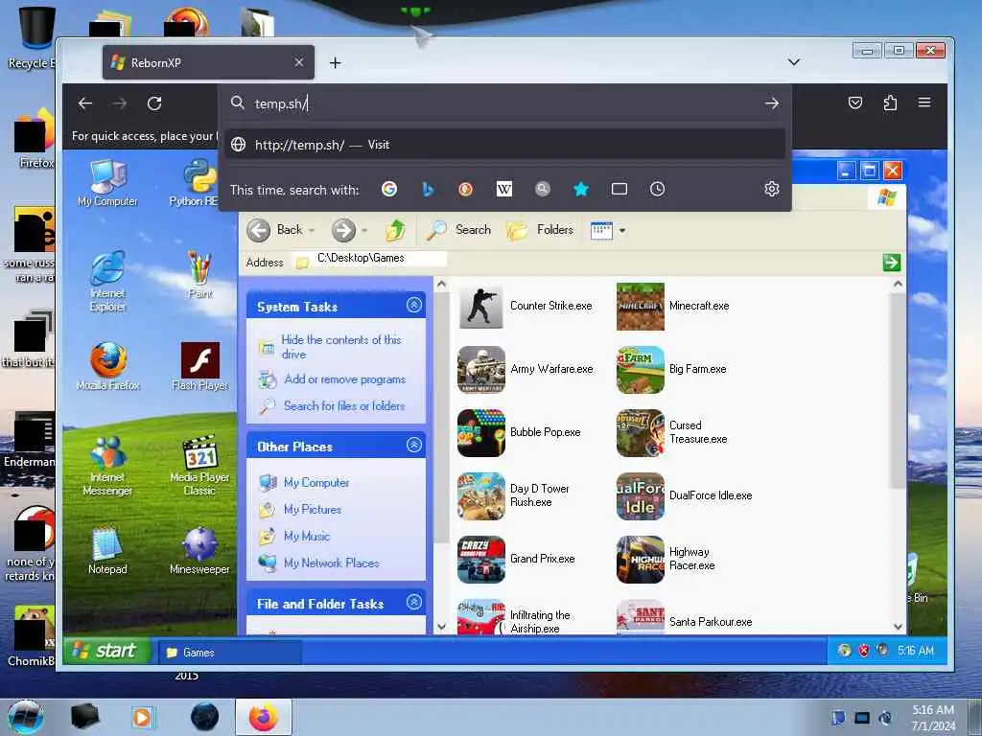Close the RebornXP browser tab

tap(299, 62)
